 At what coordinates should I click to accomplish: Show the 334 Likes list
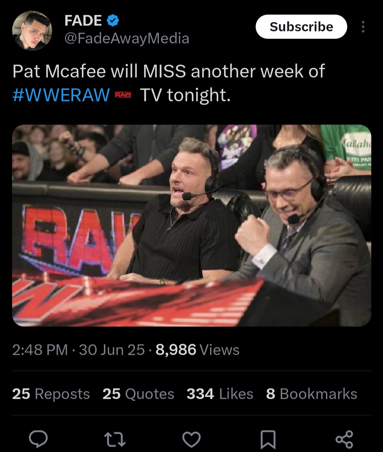click(220, 394)
